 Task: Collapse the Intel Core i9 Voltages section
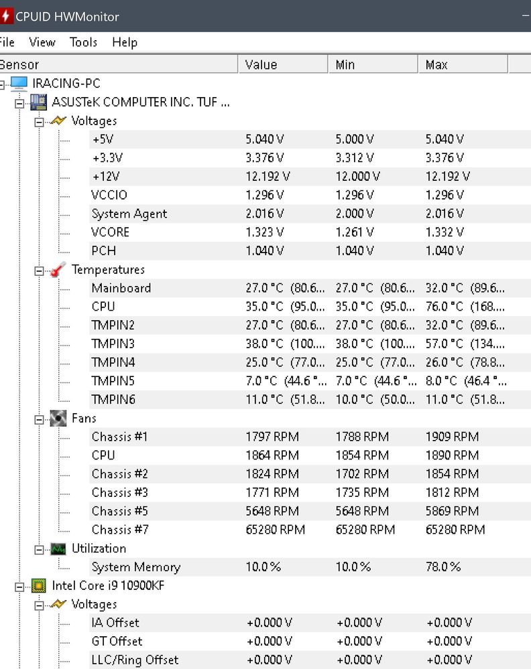click(40, 606)
